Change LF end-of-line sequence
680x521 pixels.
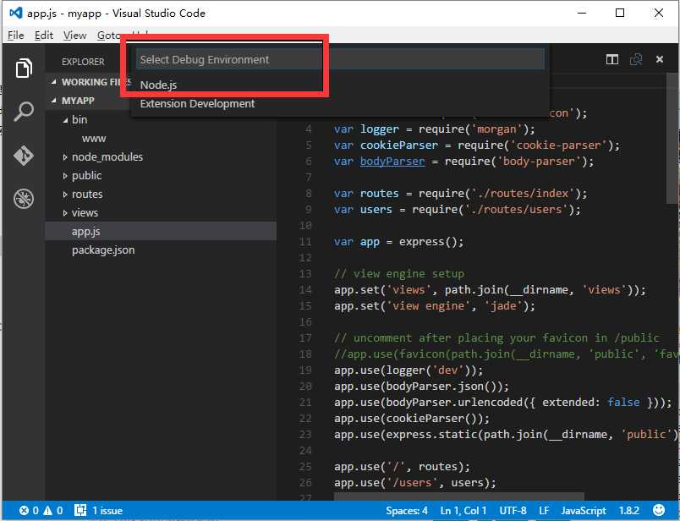(x=544, y=511)
